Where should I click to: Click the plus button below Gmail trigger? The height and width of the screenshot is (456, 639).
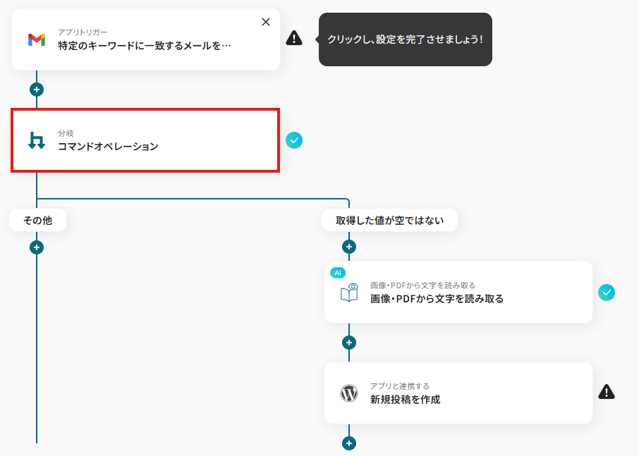coord(37,90)
